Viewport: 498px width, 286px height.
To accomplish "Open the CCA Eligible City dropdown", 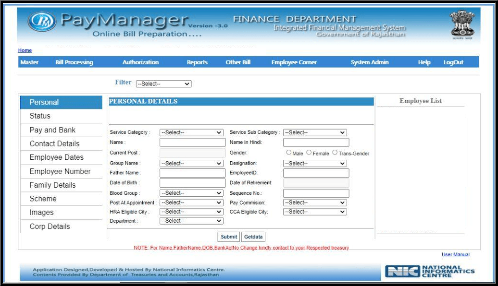I will pos(315,212).
